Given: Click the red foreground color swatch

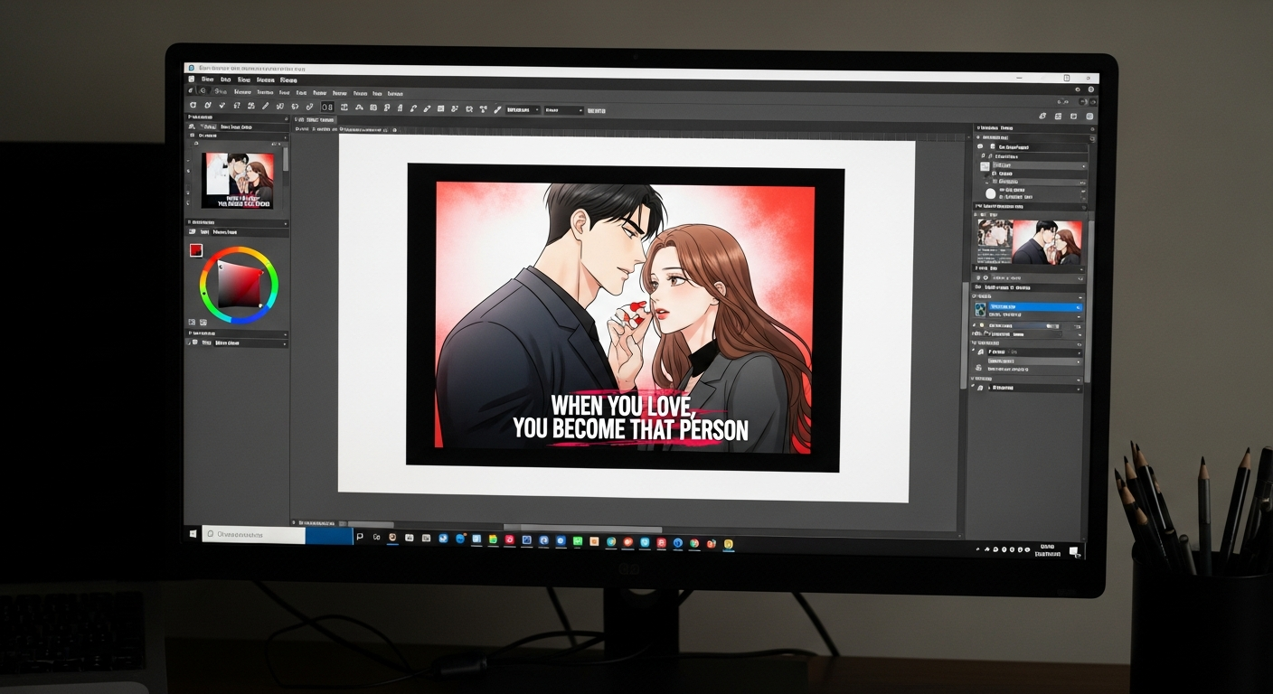Looking at the screenshot, I should pyautogui.click(x=195, y=250).
